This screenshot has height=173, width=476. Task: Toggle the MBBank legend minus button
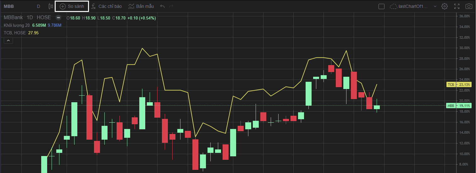[58, 18]
